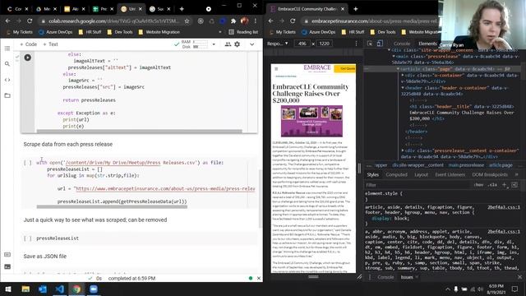Open RAM/Disk runtime dropdown arrow
The height and width of the screenshot is (296, 526).
214,44
